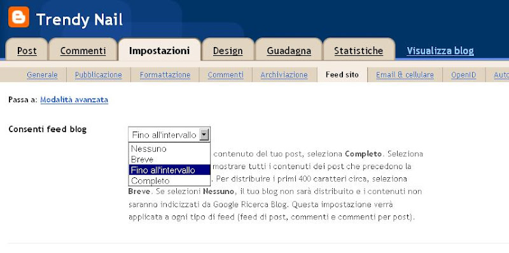Open Email & cellulare settings

coord(405,75)
